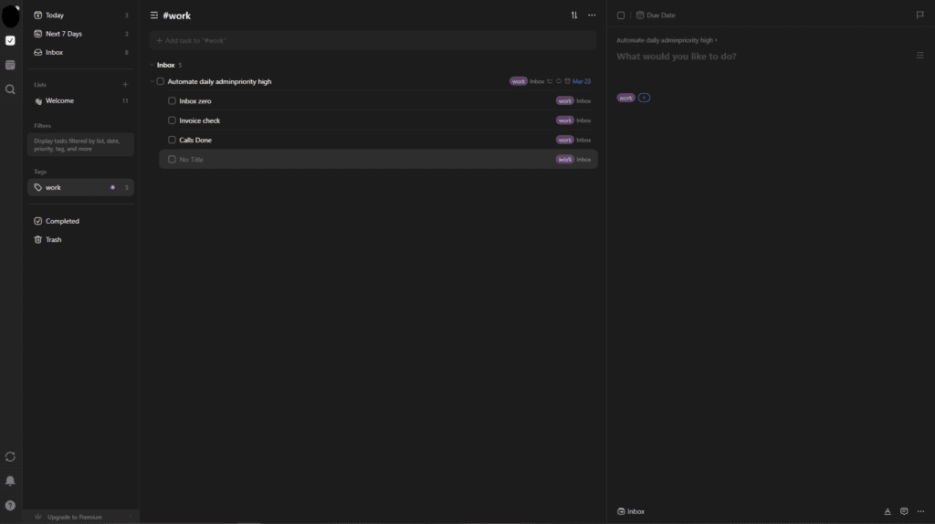
Task: Check off Automate daily adminpriority high
Action: (x=161, y=81)
